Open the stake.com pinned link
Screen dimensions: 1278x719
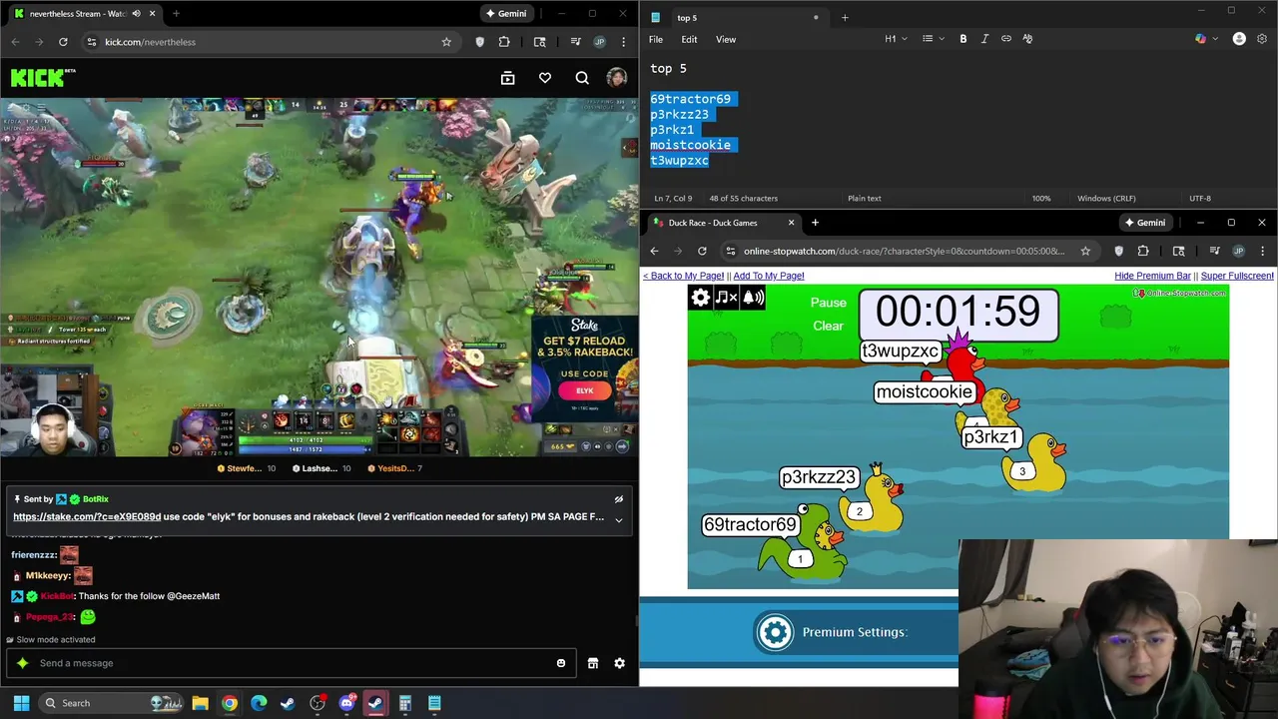tap(87, 517)
